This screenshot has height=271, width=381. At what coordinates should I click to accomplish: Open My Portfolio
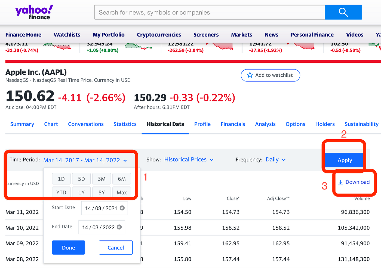click(109, 35)
